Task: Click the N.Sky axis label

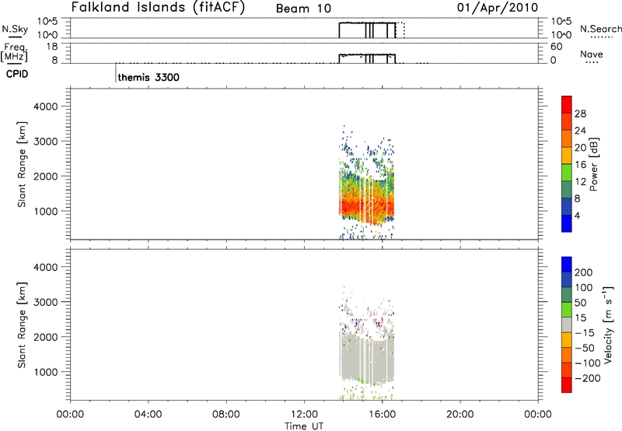Action: [15, 30]
